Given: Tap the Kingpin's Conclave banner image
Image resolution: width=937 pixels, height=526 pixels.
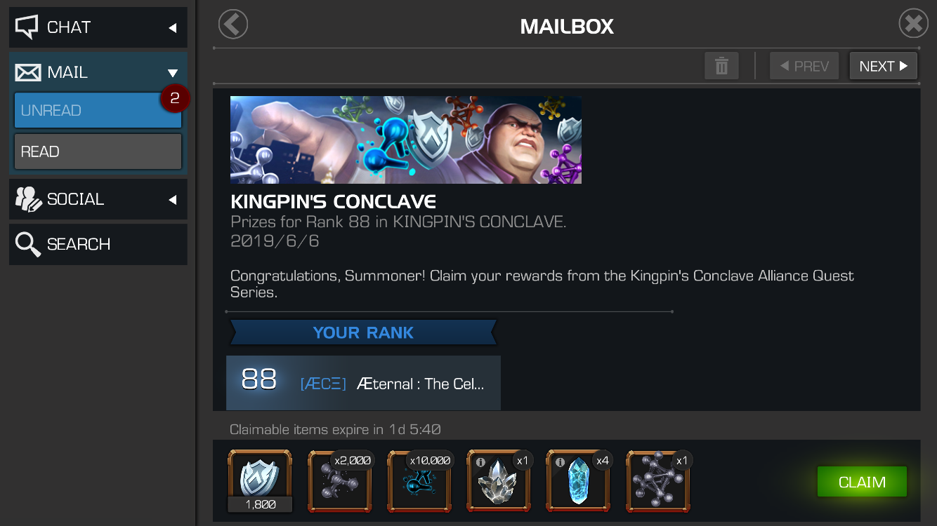Looking at the screenshot, I should [x=406, y=140].
